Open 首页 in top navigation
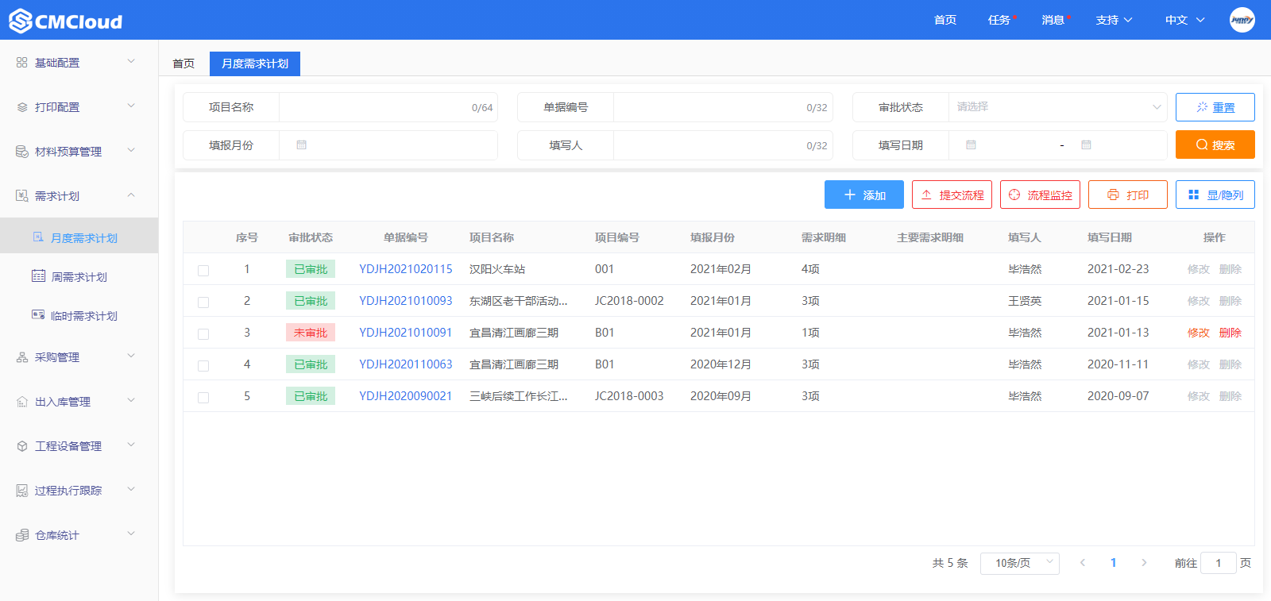 pyautogui.click(x=945, y=20)
